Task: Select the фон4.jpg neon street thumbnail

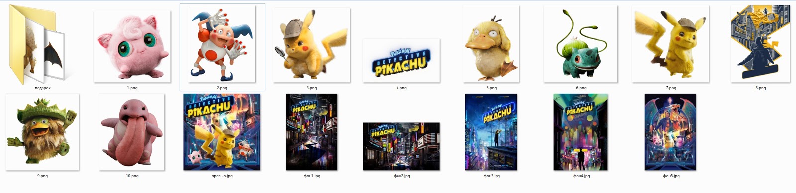Action: click(581, 132)
